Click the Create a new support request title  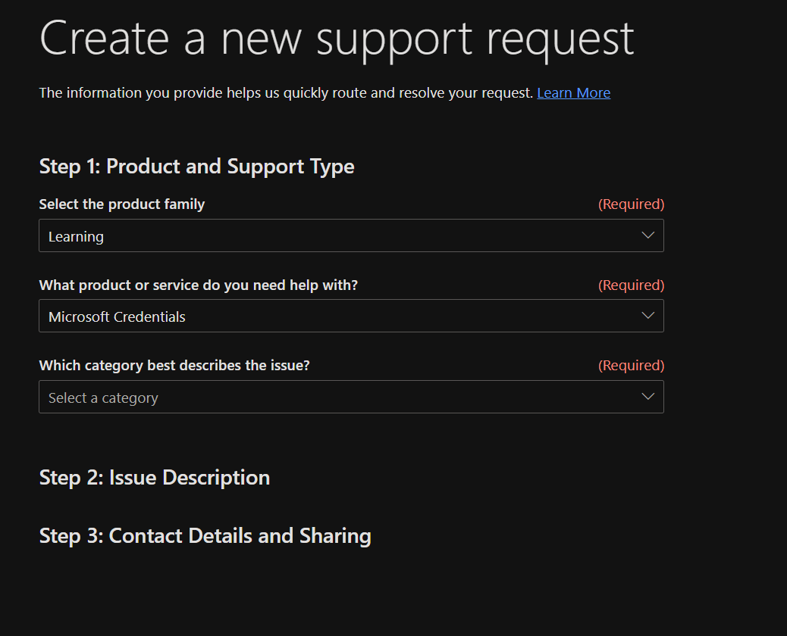click(x=337, y=38)
